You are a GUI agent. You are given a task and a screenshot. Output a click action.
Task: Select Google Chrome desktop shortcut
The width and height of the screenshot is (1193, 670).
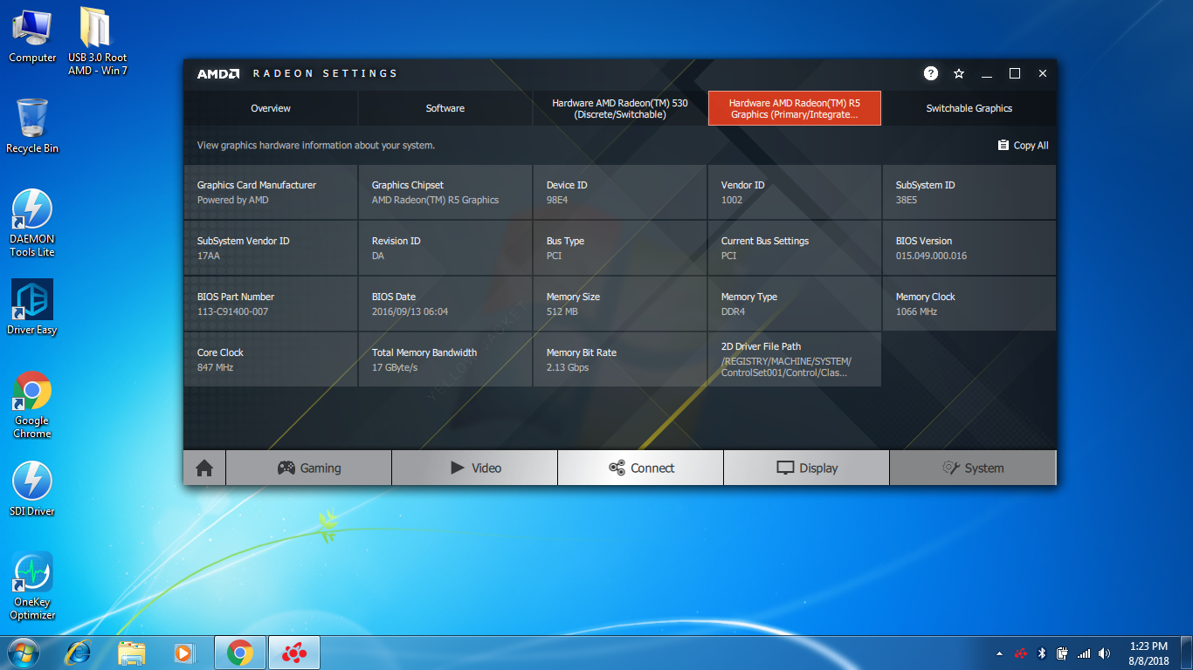(32, 405)
